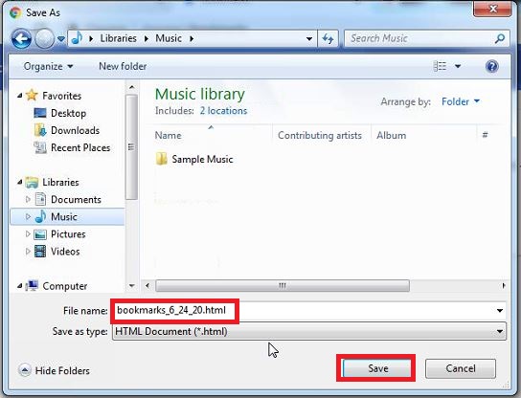
Task: Select Computer in navigation pane
Action: [65, 286]
